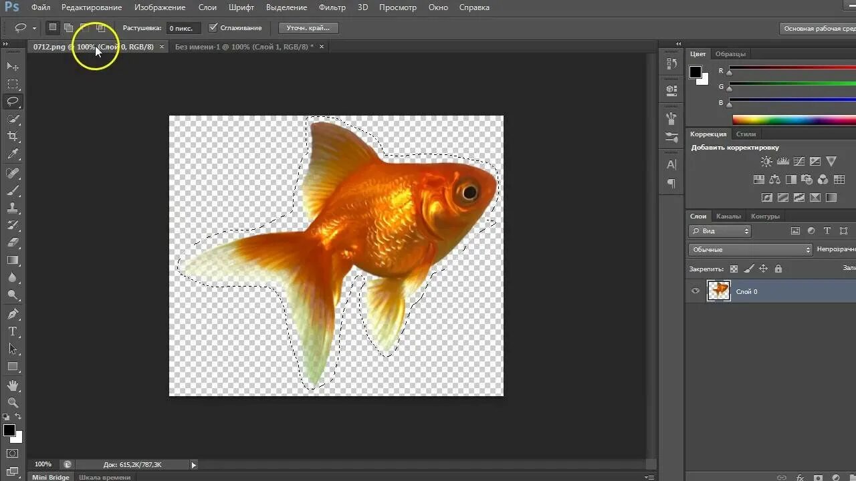
Task: Switch to Без имени-1 document tab
Action: [x=244, y=47]
